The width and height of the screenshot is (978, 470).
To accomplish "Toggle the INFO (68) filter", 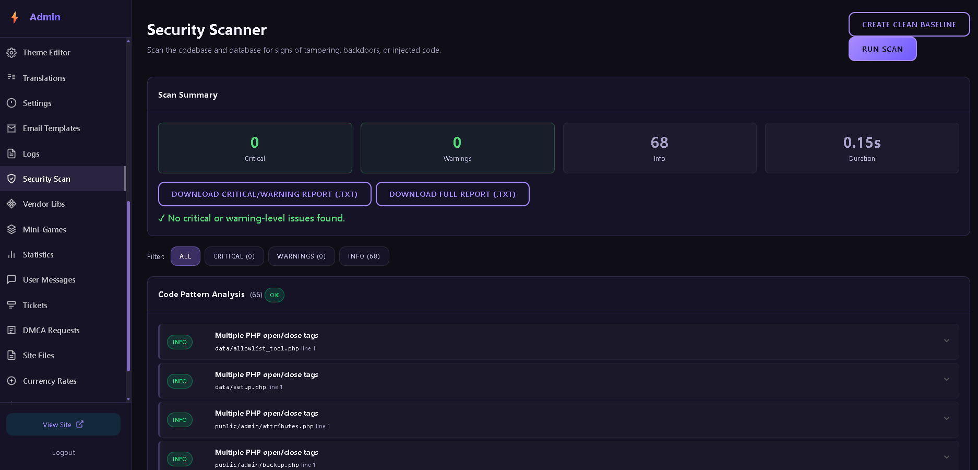I will click(364, 256).
